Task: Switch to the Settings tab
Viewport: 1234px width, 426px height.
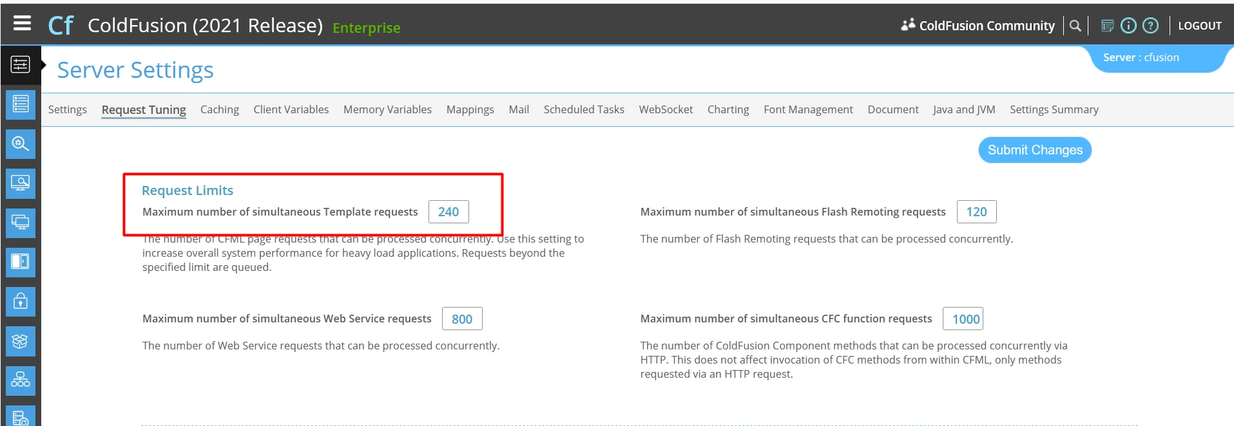Action: [68, 109]
